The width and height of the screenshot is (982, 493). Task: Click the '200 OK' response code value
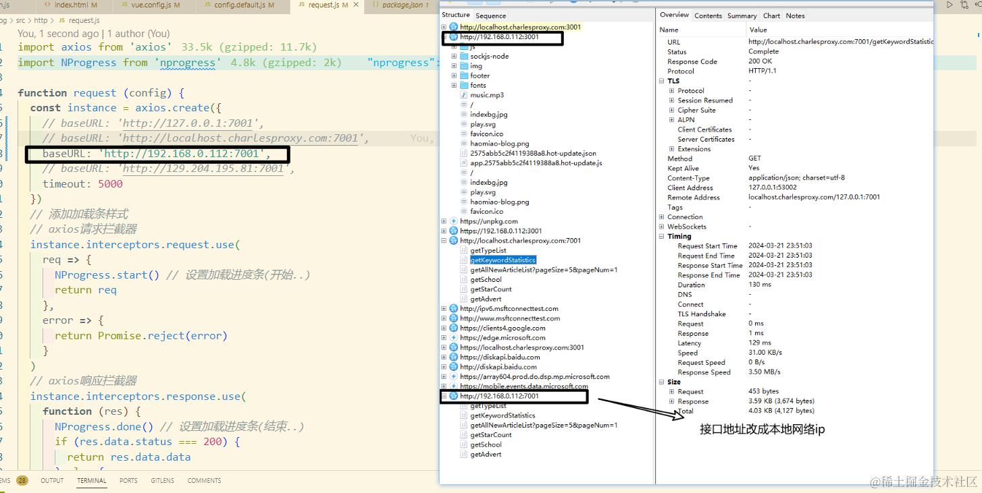coord(760,61)
